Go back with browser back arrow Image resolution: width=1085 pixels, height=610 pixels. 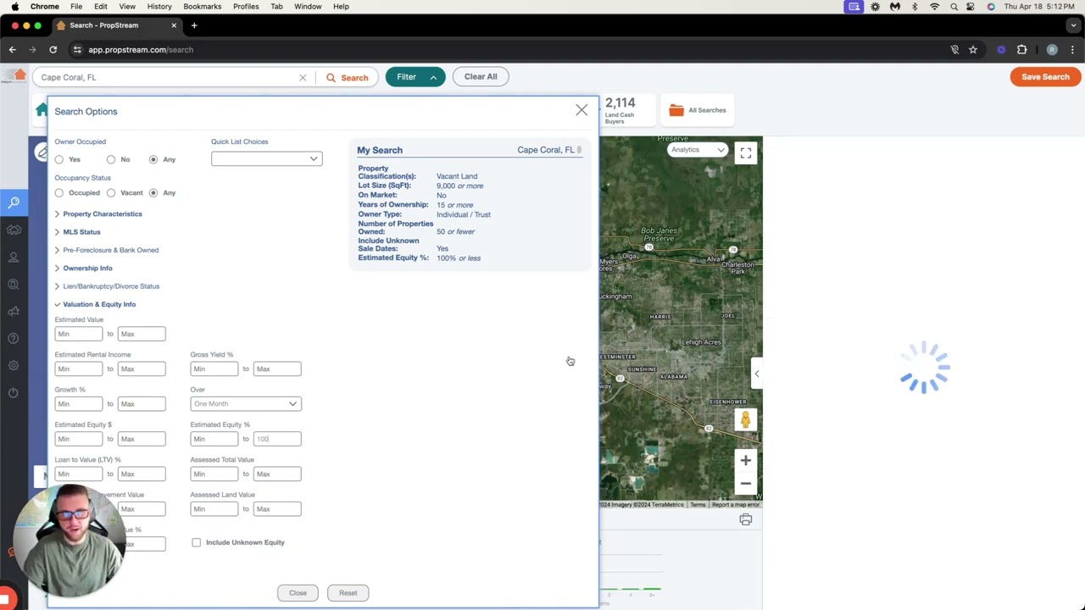pos(13,50)
